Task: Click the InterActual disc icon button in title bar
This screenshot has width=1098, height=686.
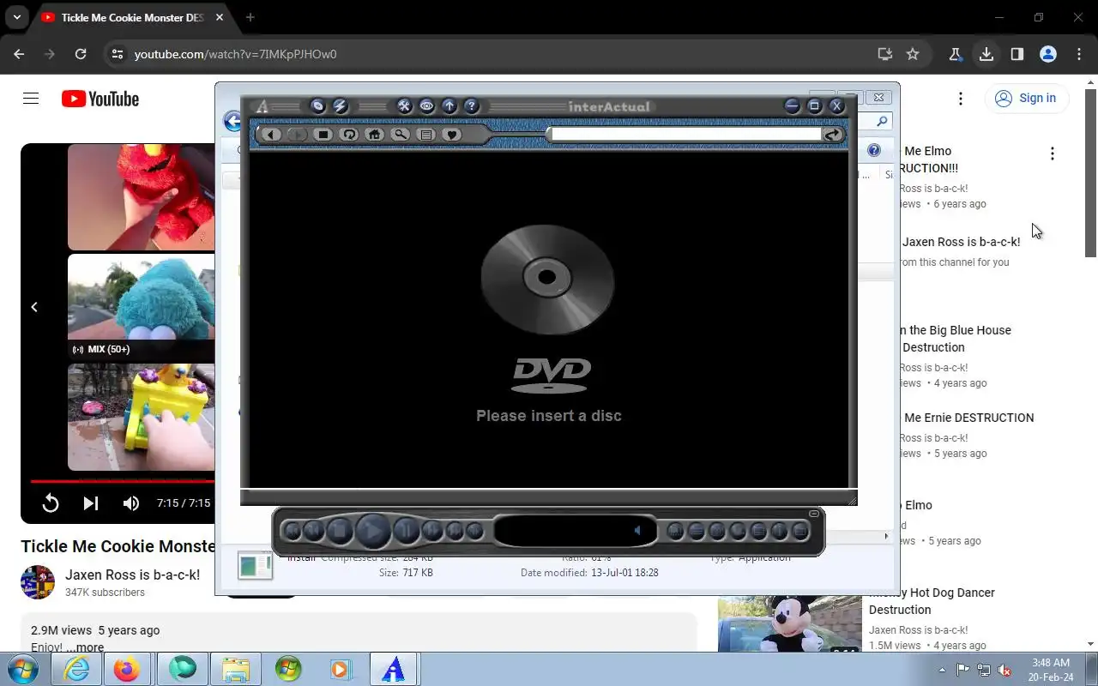Action: pos(317,106)
